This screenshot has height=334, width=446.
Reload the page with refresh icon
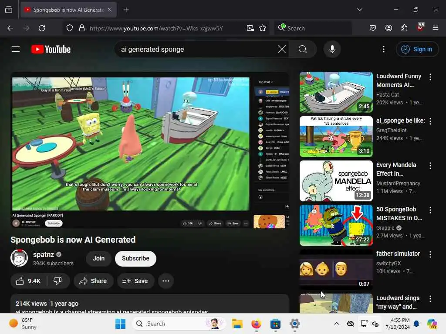coord(42,28)
